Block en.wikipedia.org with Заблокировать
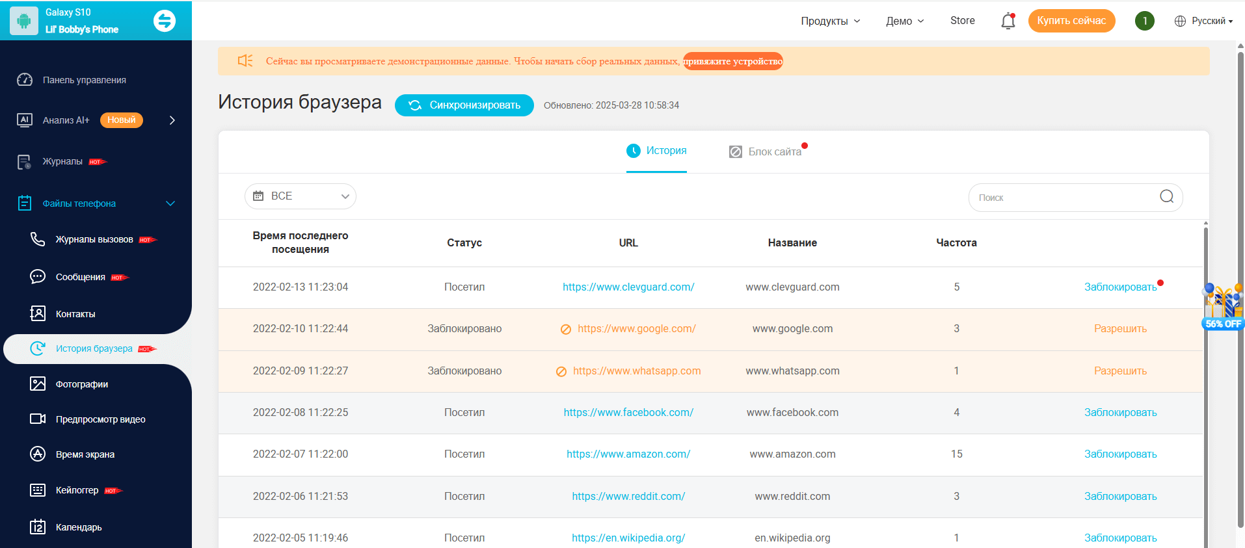The width and height of the screenshot is (1245, 548). coord(1120,538)
